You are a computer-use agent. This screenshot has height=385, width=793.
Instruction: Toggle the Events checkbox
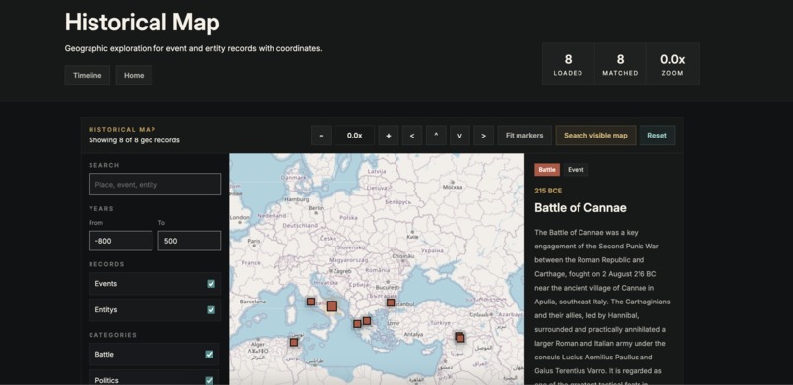point(211,284)
